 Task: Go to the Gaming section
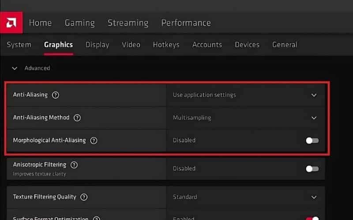click(79, 23)
